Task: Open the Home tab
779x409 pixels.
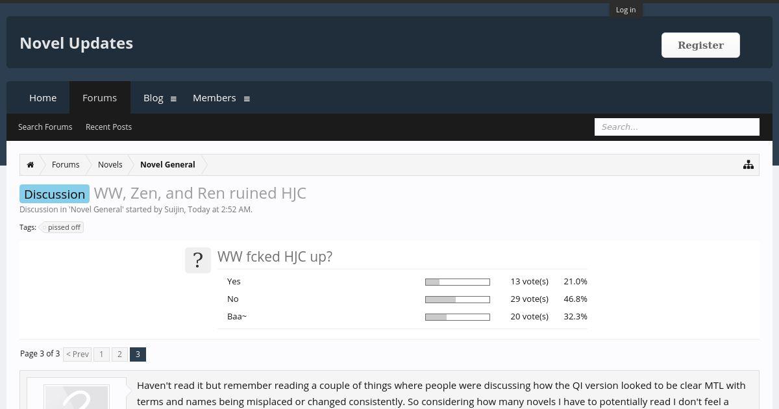Action: (x=43, y=97)
